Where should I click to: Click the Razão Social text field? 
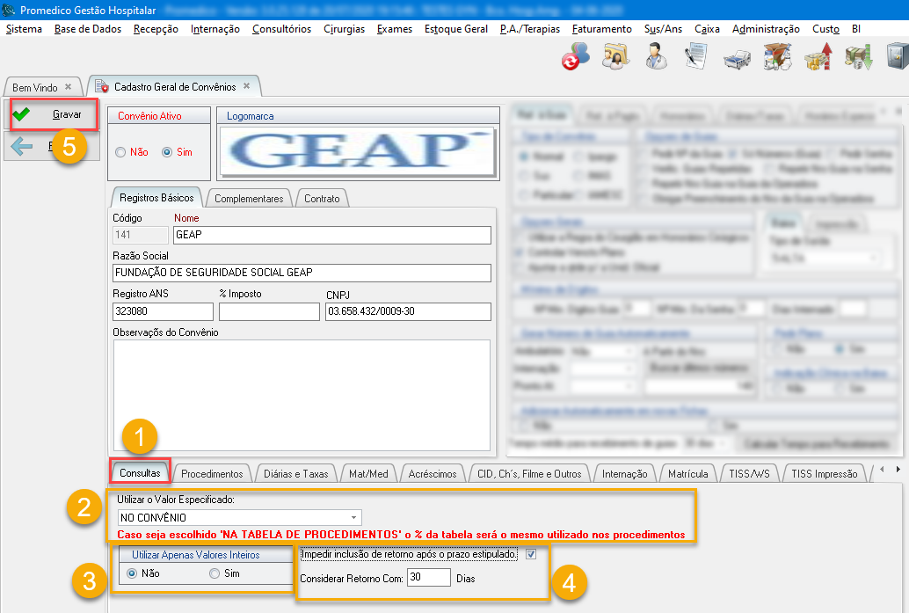click(x=302, y=273)
